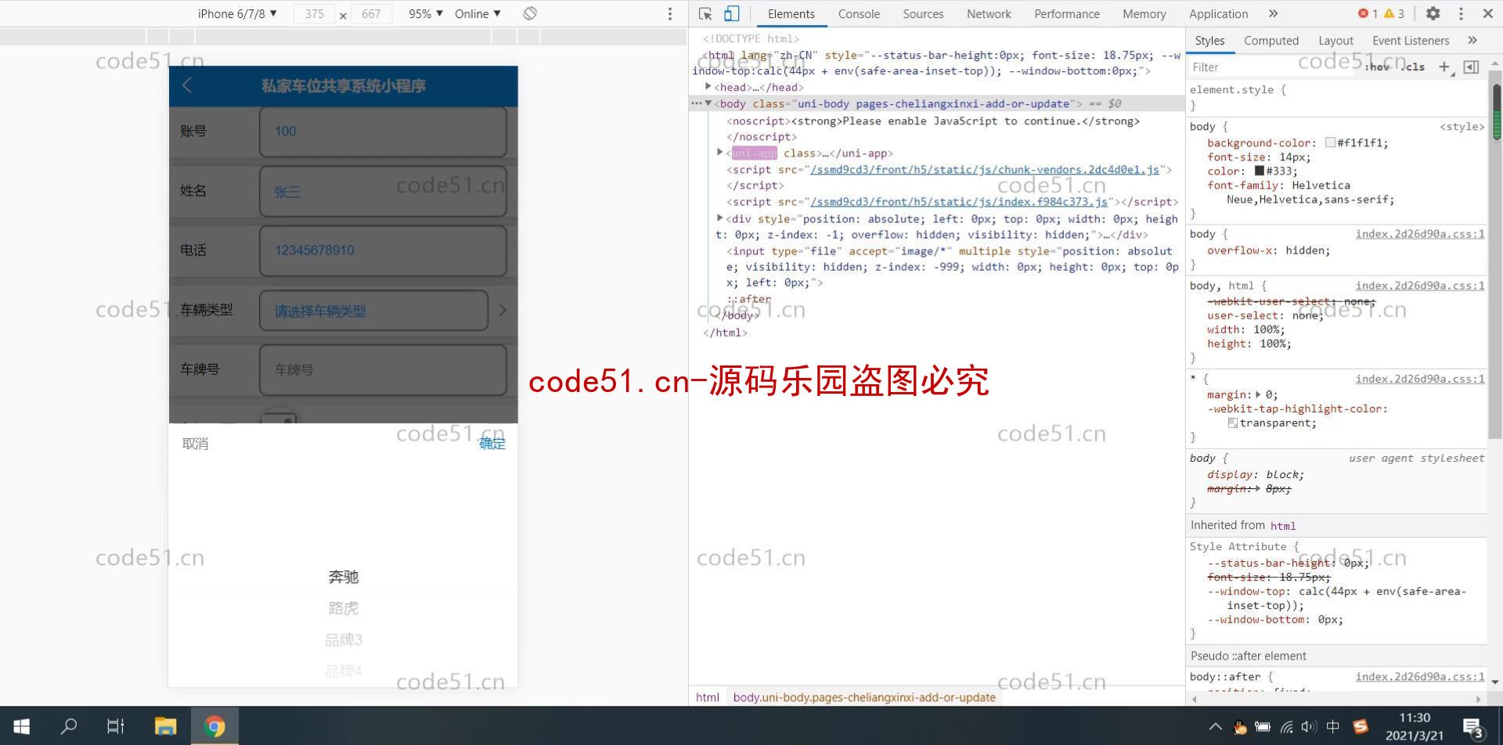The height and width of the screenshot is (745, 1503).
Task: Click the rotate device icon
Action: [x=530, y=13]
